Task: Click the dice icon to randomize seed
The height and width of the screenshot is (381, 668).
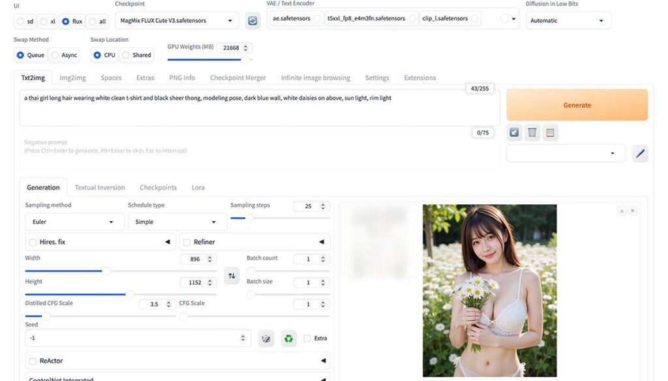Action: [266, 339]
